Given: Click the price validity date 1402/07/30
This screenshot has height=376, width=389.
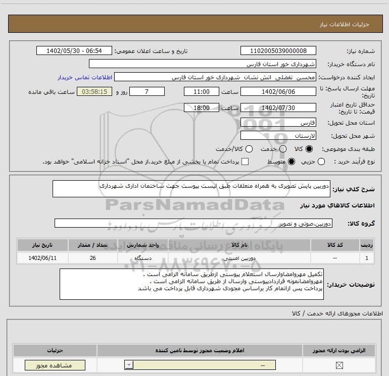Looking at the screenshot, I should click(278, 108).
